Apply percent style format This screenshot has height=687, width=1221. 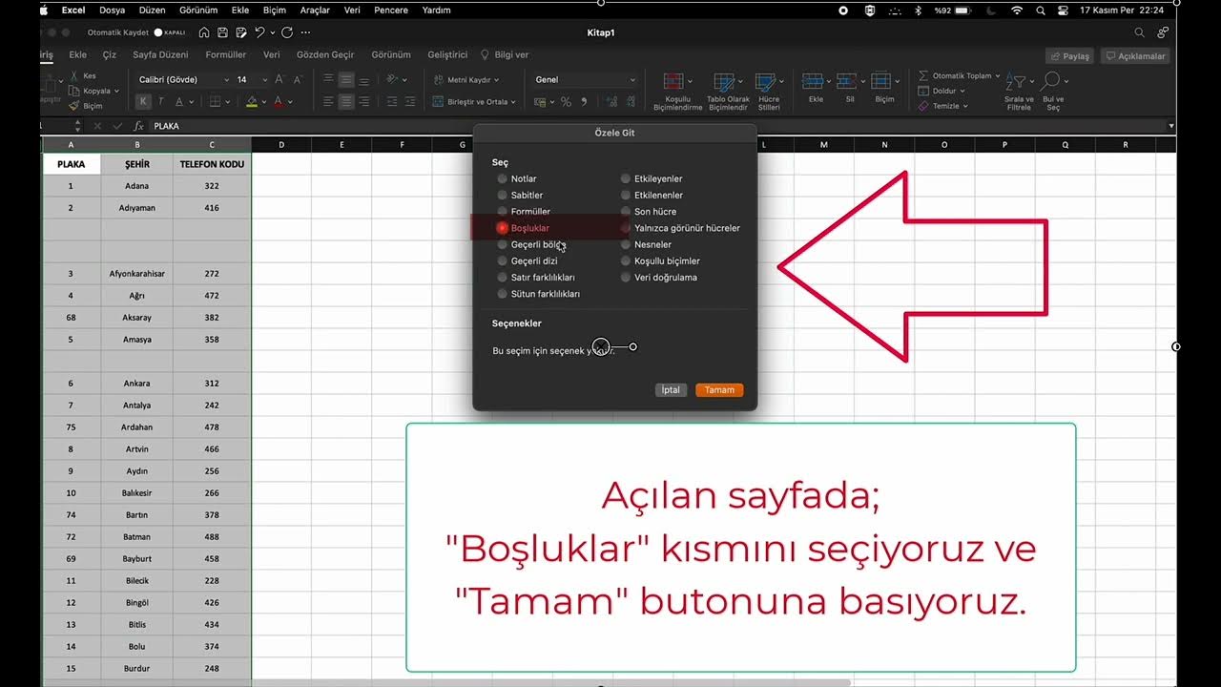click(566, 101)
